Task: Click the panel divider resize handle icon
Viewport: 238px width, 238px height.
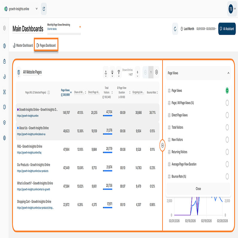Action: click(x=163, y=145)
